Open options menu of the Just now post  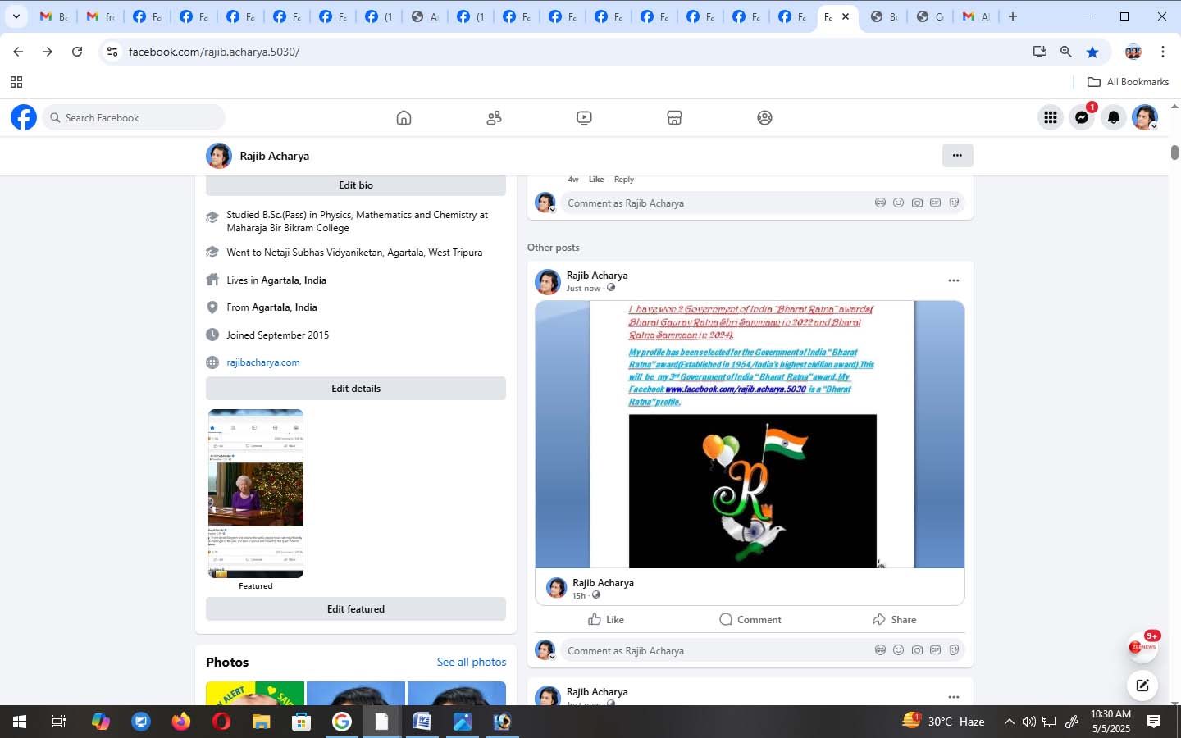(x=953, y=280)
